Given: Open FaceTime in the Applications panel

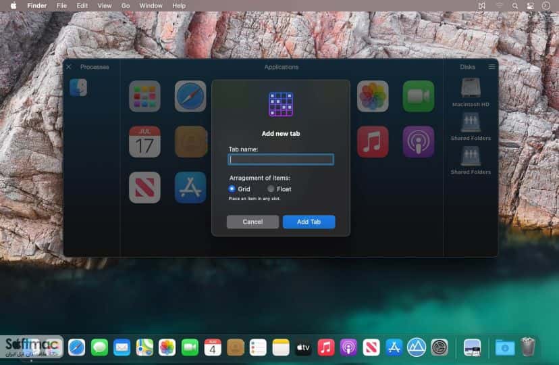Looking at the screenshot, I should point(418,97).
